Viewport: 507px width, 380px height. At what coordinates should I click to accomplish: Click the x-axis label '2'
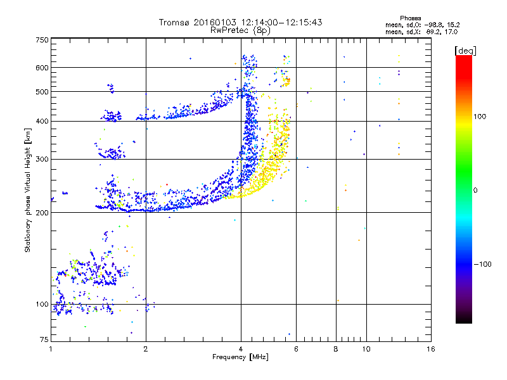click(146, 349)
